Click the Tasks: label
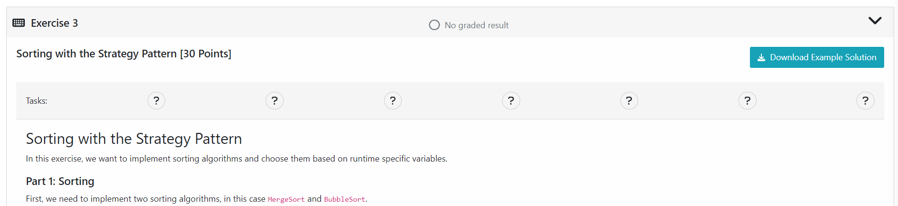 coord(37,101)
